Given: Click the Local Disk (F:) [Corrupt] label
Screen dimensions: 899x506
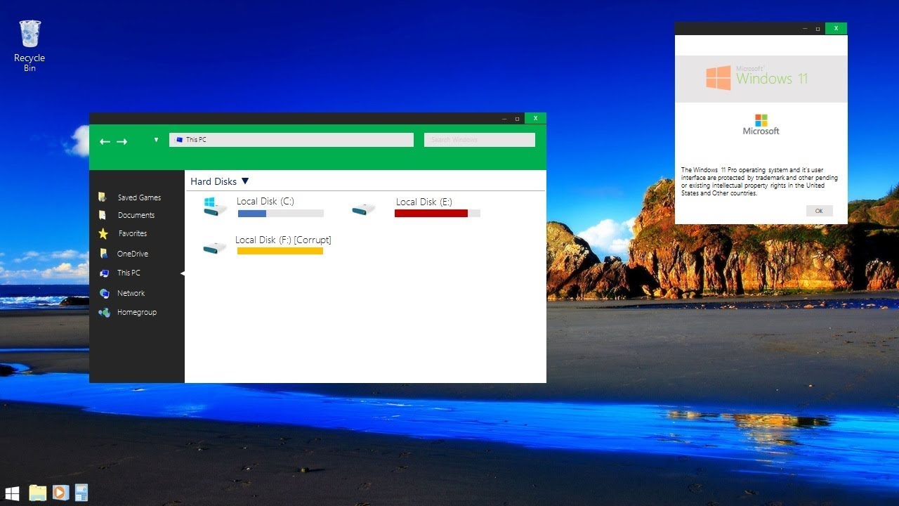Looking at the screenshot, I should (x=283, y=240).
